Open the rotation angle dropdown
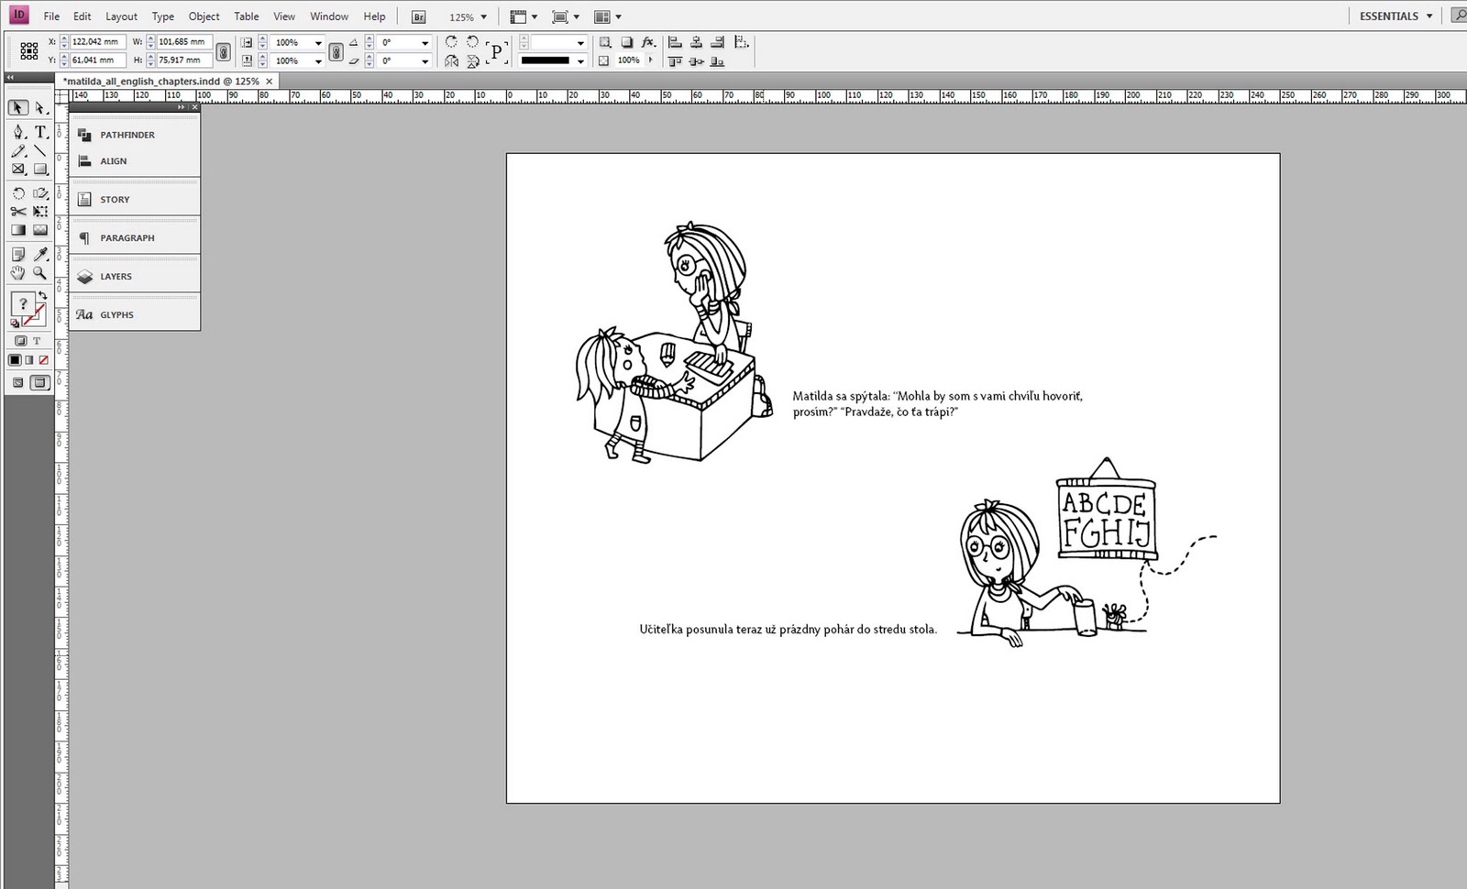 coord(425,42)
